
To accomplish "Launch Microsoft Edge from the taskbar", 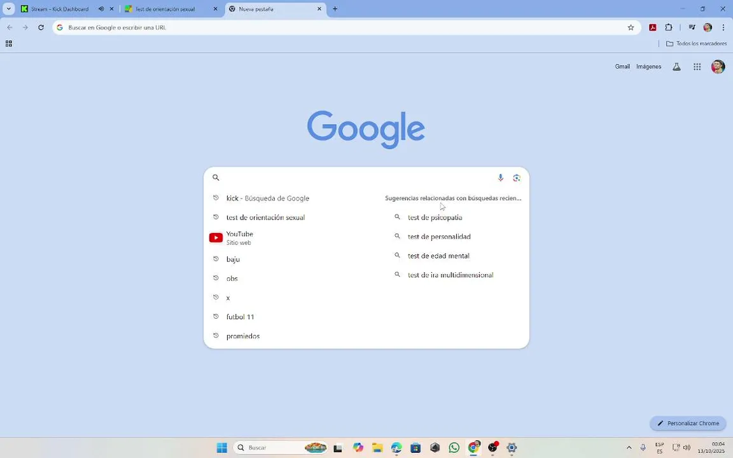I will tap(396, 448).
